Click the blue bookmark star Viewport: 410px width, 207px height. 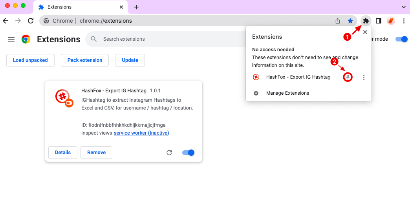pos(350,21)
